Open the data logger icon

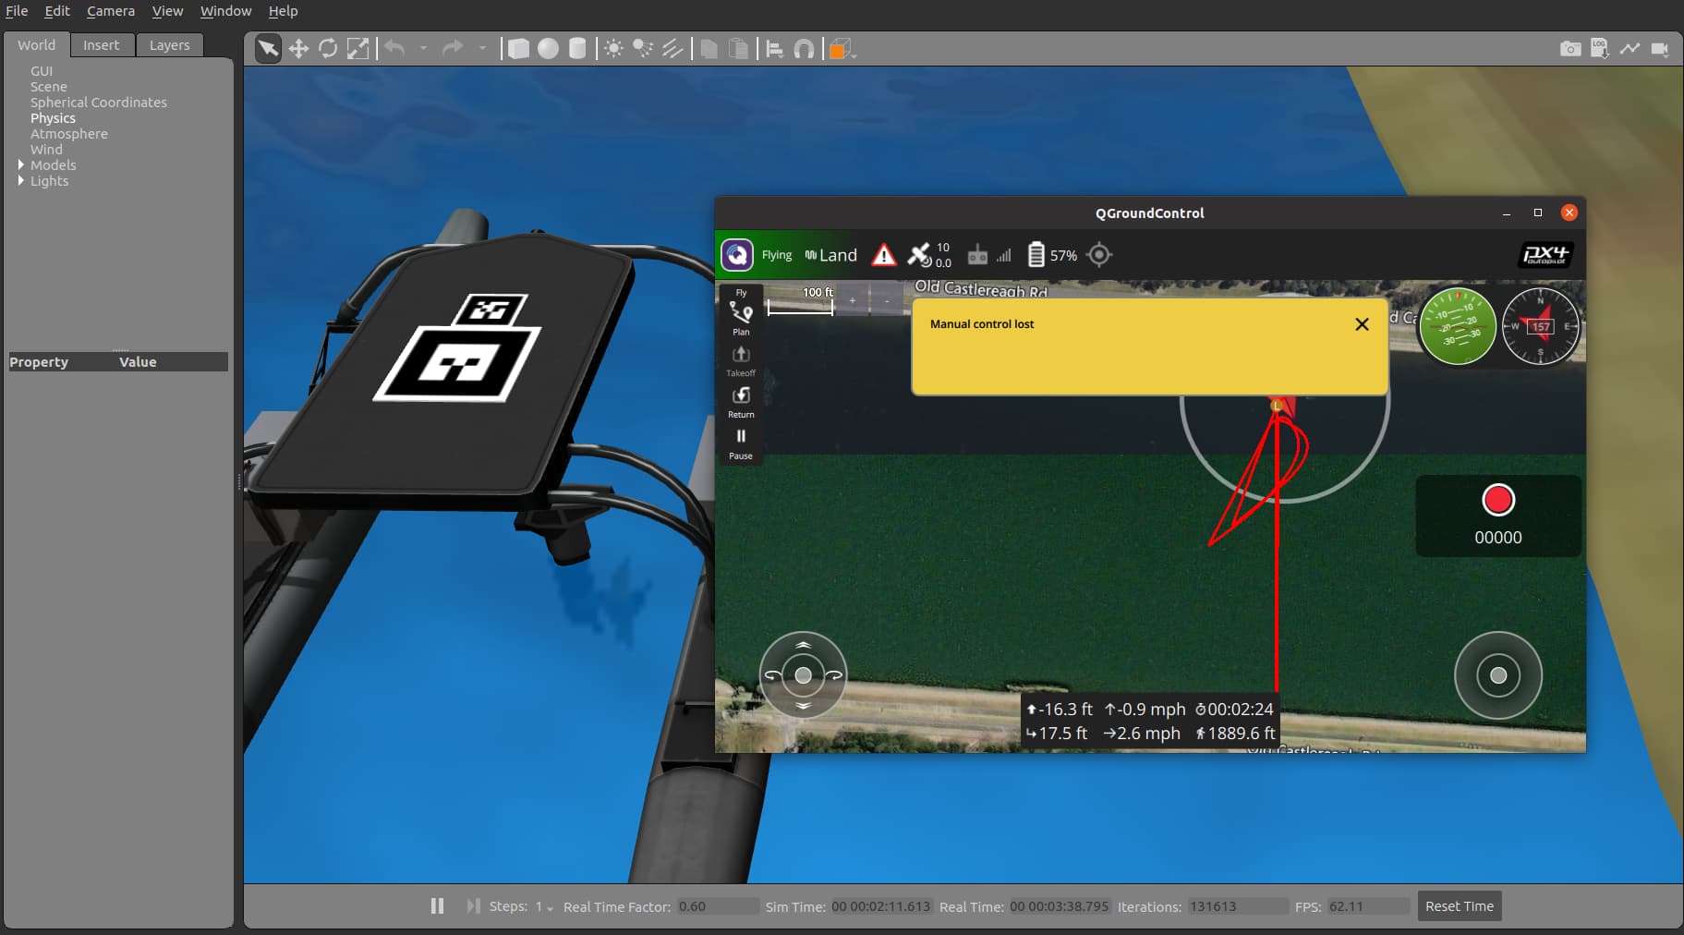1600,49
